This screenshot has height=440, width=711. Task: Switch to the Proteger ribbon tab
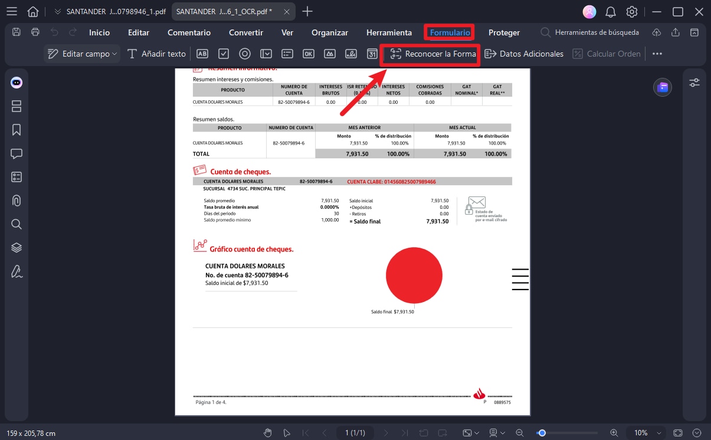coord(504,32)
